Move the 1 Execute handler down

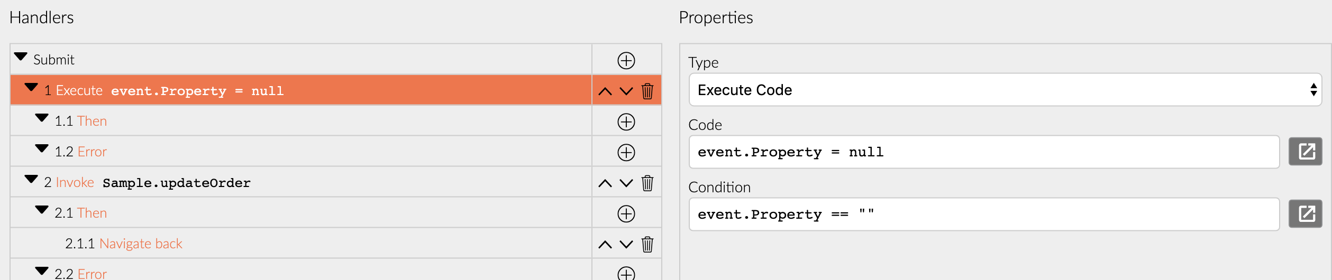(626, 91)
